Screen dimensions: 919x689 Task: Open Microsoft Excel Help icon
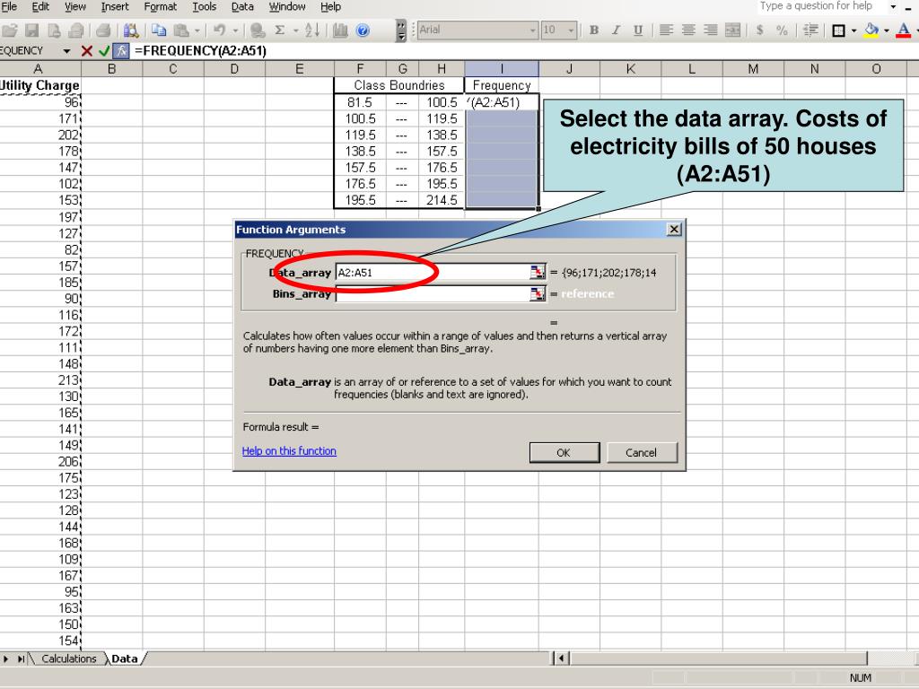363,31
